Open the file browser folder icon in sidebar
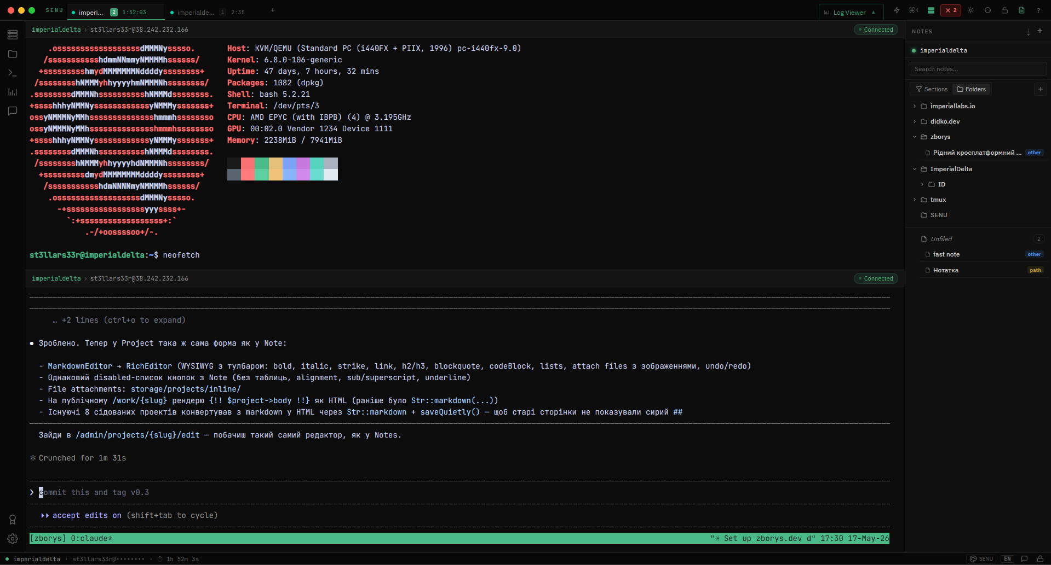 pos(13,54)
